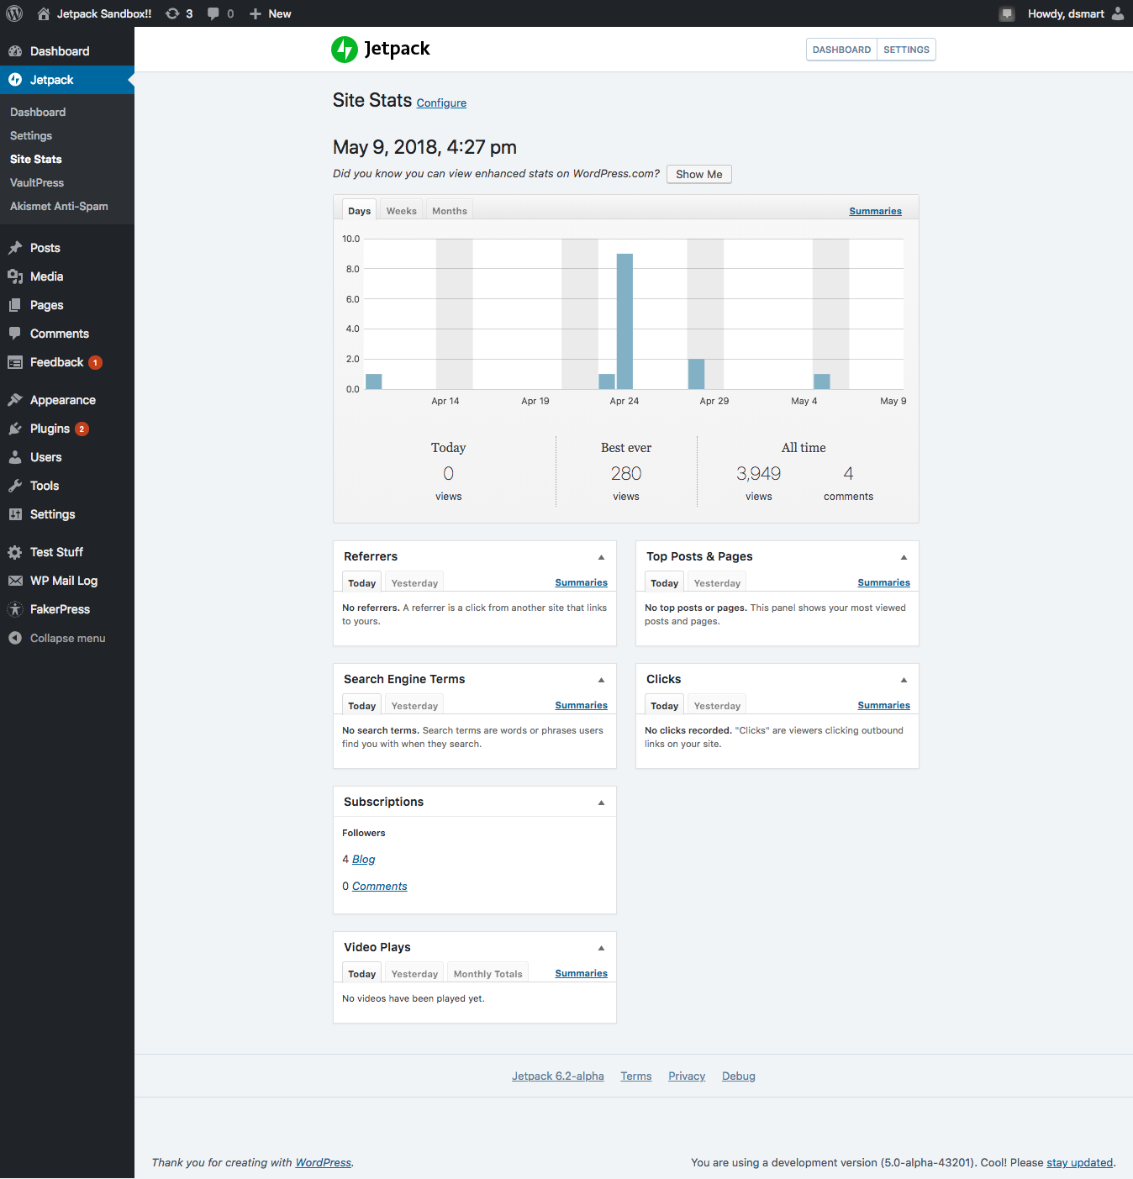1133x1179 pixels.
Task: Click the stay updated link
Action: tap(1079, 1162)
